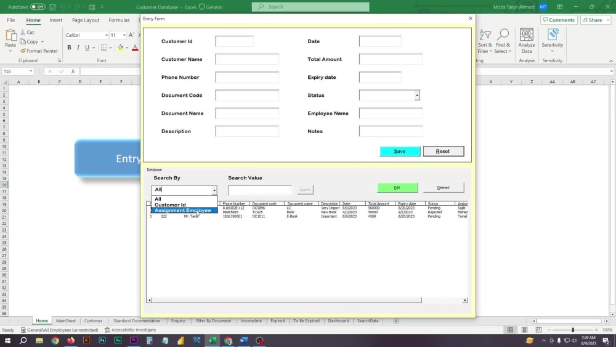This screenshot has width=616, height=347.
Task: Expand Clipboard group dialog launcher
Action: click(59, 60)
